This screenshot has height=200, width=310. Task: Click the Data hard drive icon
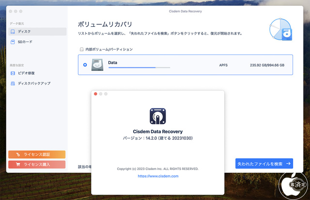click(x=97, y=65)
